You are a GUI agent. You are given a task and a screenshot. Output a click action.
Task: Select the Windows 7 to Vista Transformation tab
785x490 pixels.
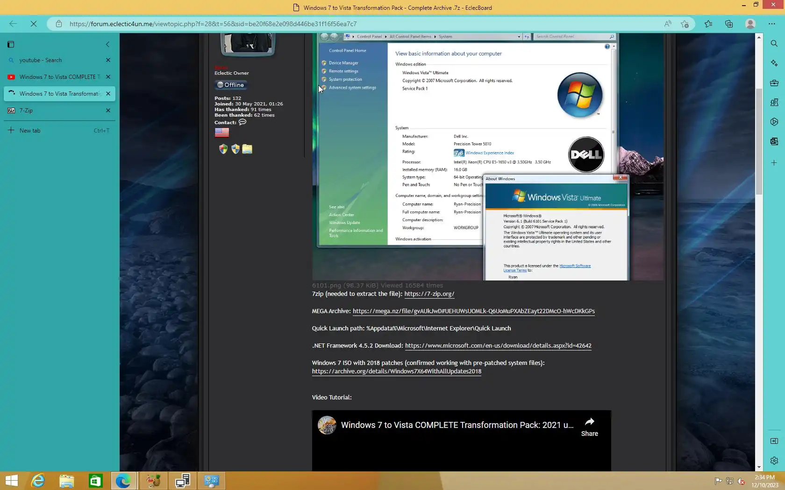[59, 94]
